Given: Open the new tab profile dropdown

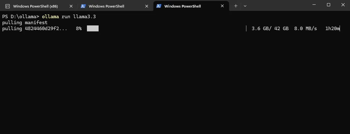Looking at the screenshot, I should [245, 6].
